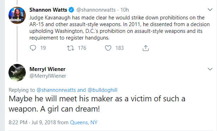The height and width of the screenshot is (131, 217).
Task: Click the 183 likes count
Action: pyautogui.click(x=120, y=48)
